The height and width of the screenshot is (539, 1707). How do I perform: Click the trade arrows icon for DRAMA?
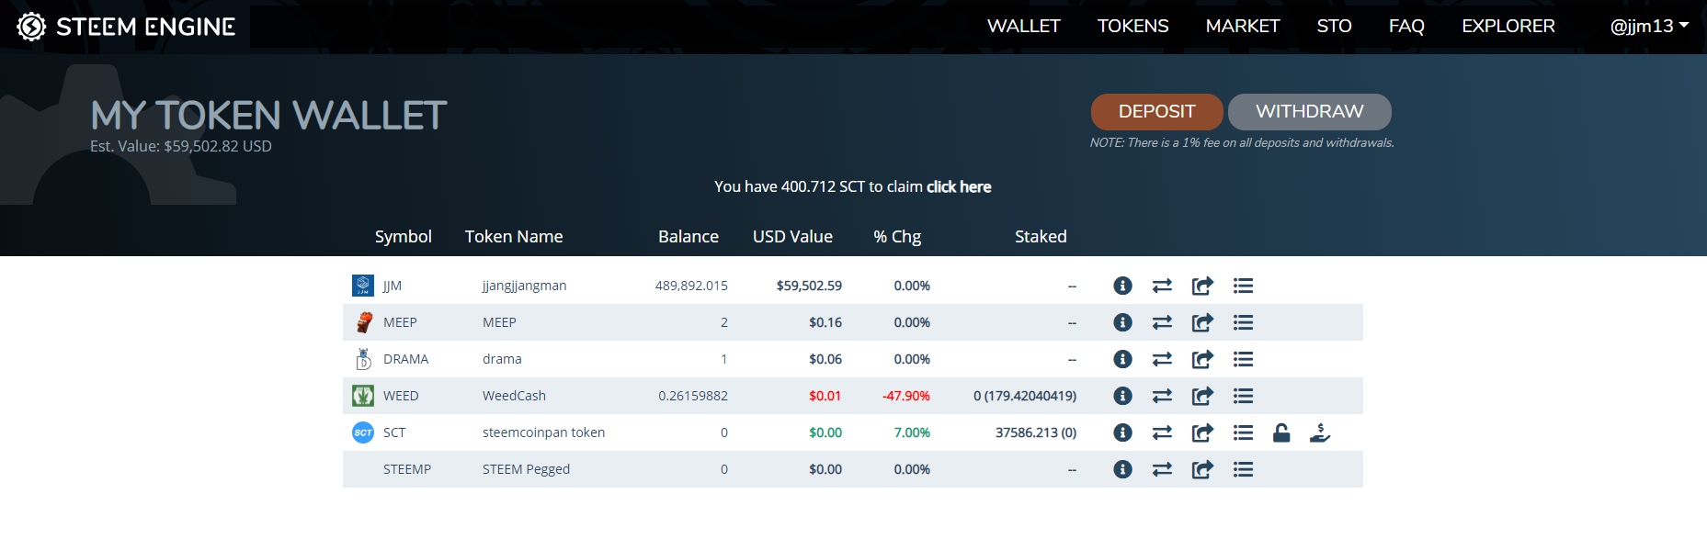1162,359
